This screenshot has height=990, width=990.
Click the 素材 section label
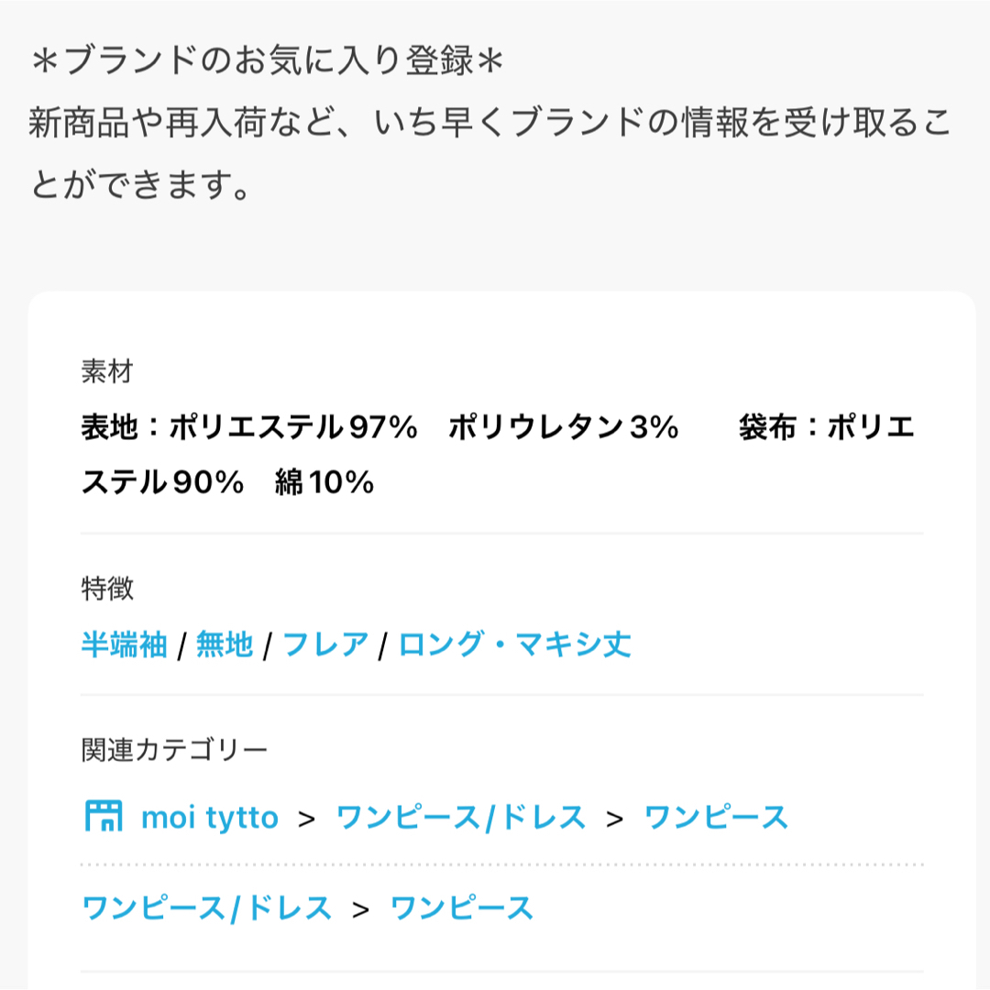click(x=107, y=371)
